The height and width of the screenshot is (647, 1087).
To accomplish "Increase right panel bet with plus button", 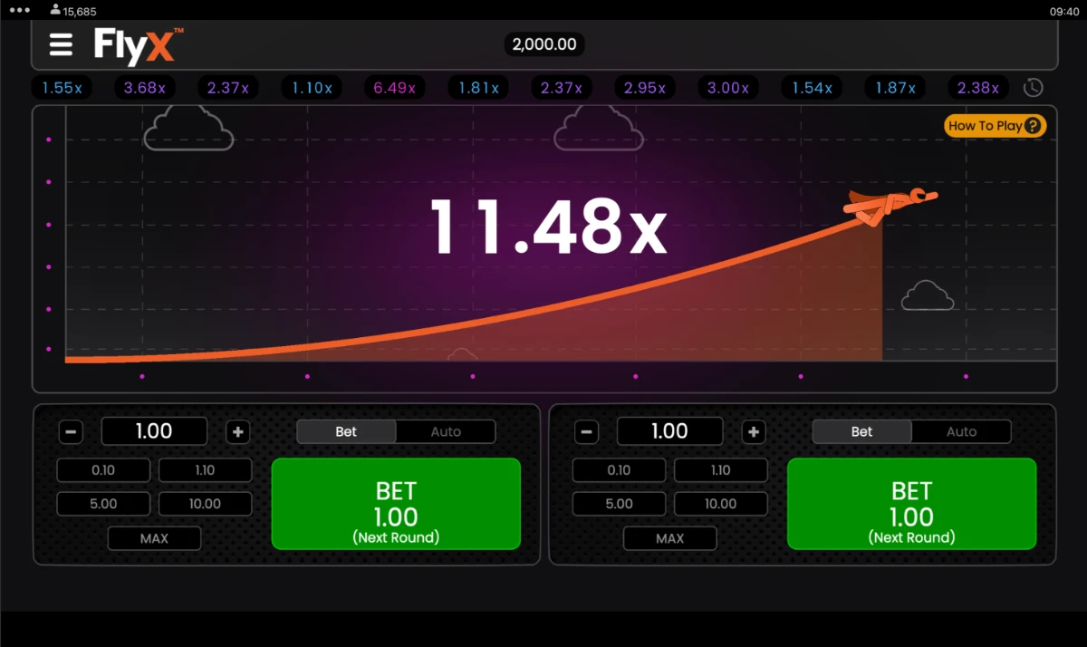I will [x=754, y=432].
